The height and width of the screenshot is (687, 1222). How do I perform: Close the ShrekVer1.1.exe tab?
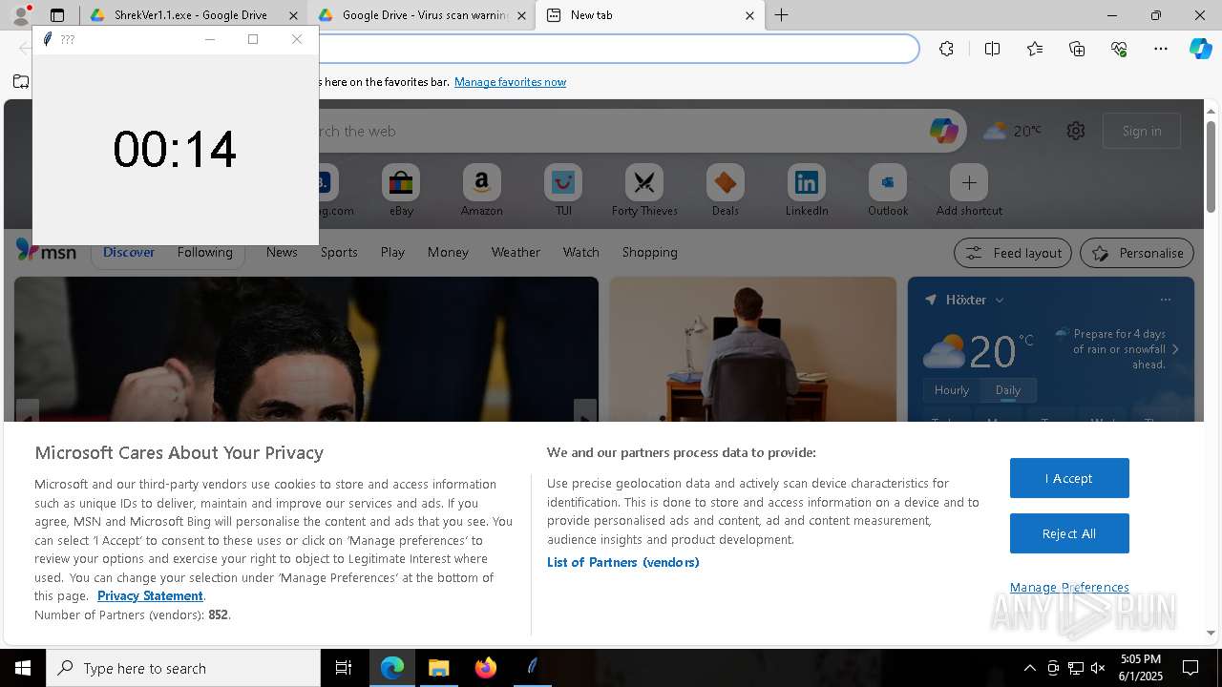tap(293, 15)
